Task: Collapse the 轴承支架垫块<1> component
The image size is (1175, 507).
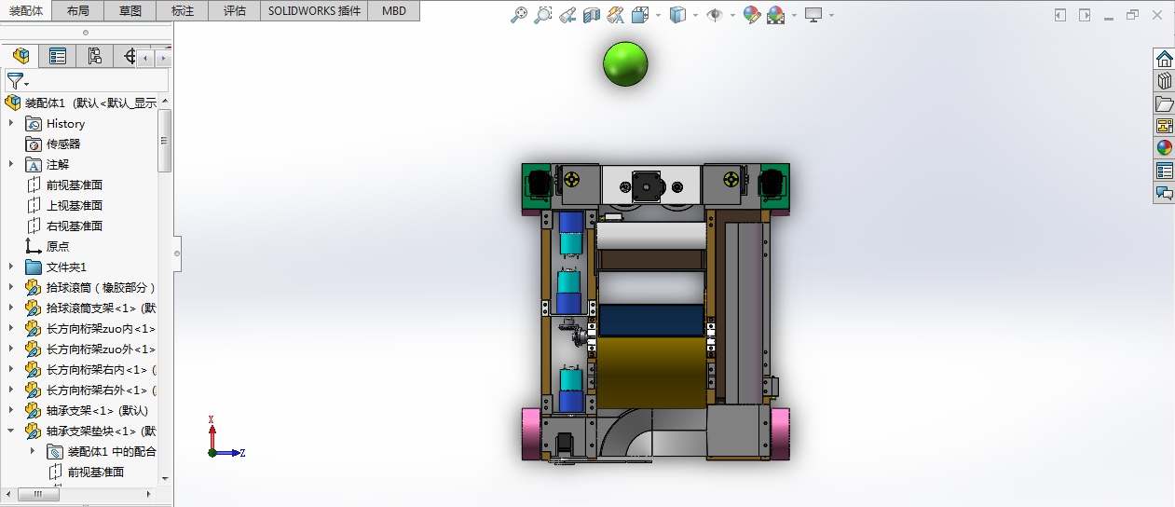Action: click(11, 431)
